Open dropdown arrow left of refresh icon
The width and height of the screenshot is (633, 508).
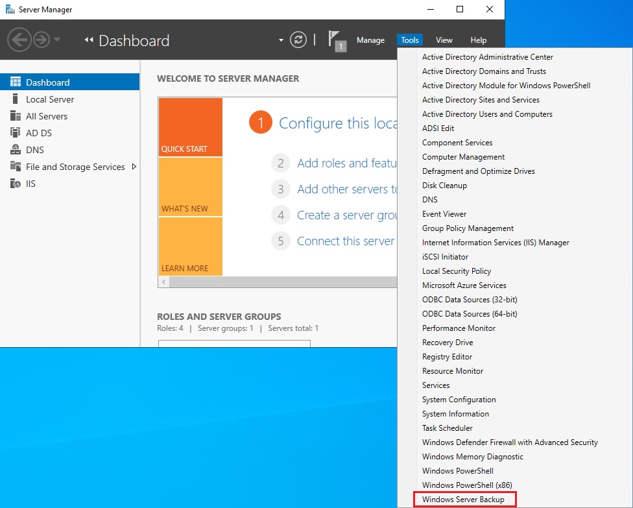[x=281, y=40]
